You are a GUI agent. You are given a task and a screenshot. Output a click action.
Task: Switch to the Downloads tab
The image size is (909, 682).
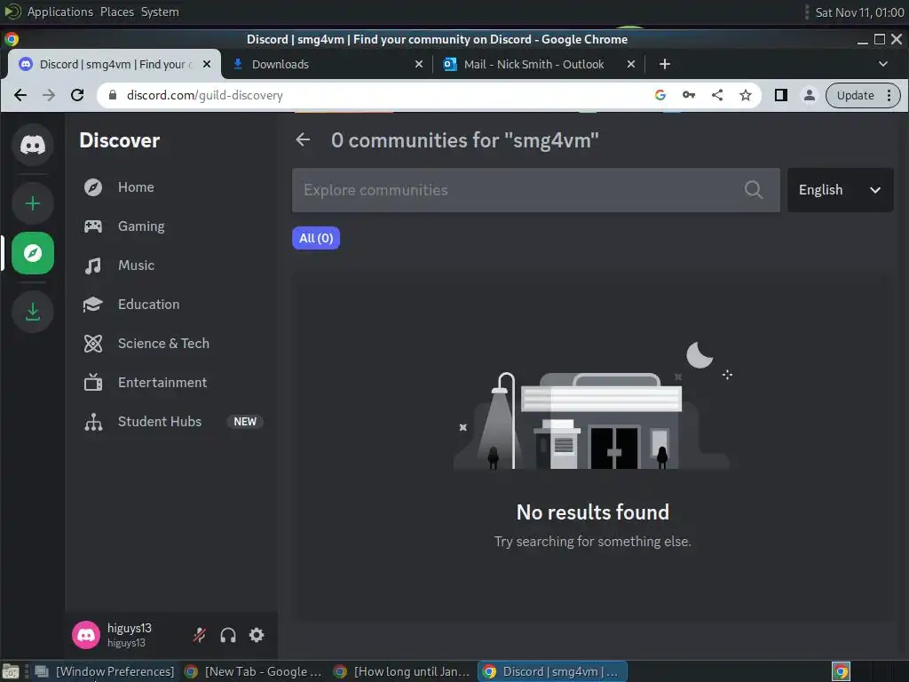click(x=327, y=64)
